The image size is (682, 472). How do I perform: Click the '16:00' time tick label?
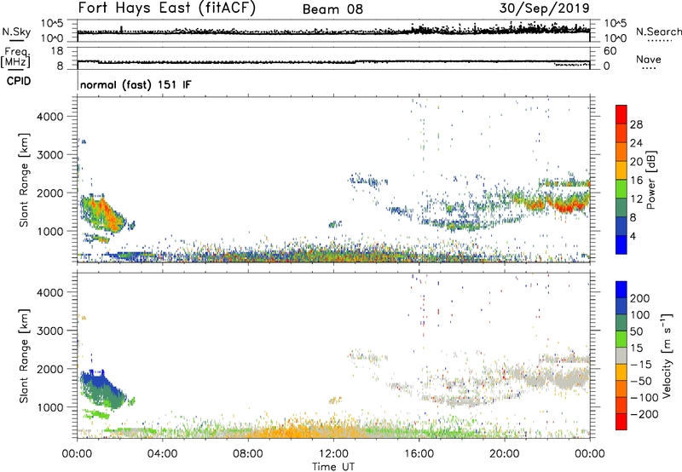coord(419,454)
